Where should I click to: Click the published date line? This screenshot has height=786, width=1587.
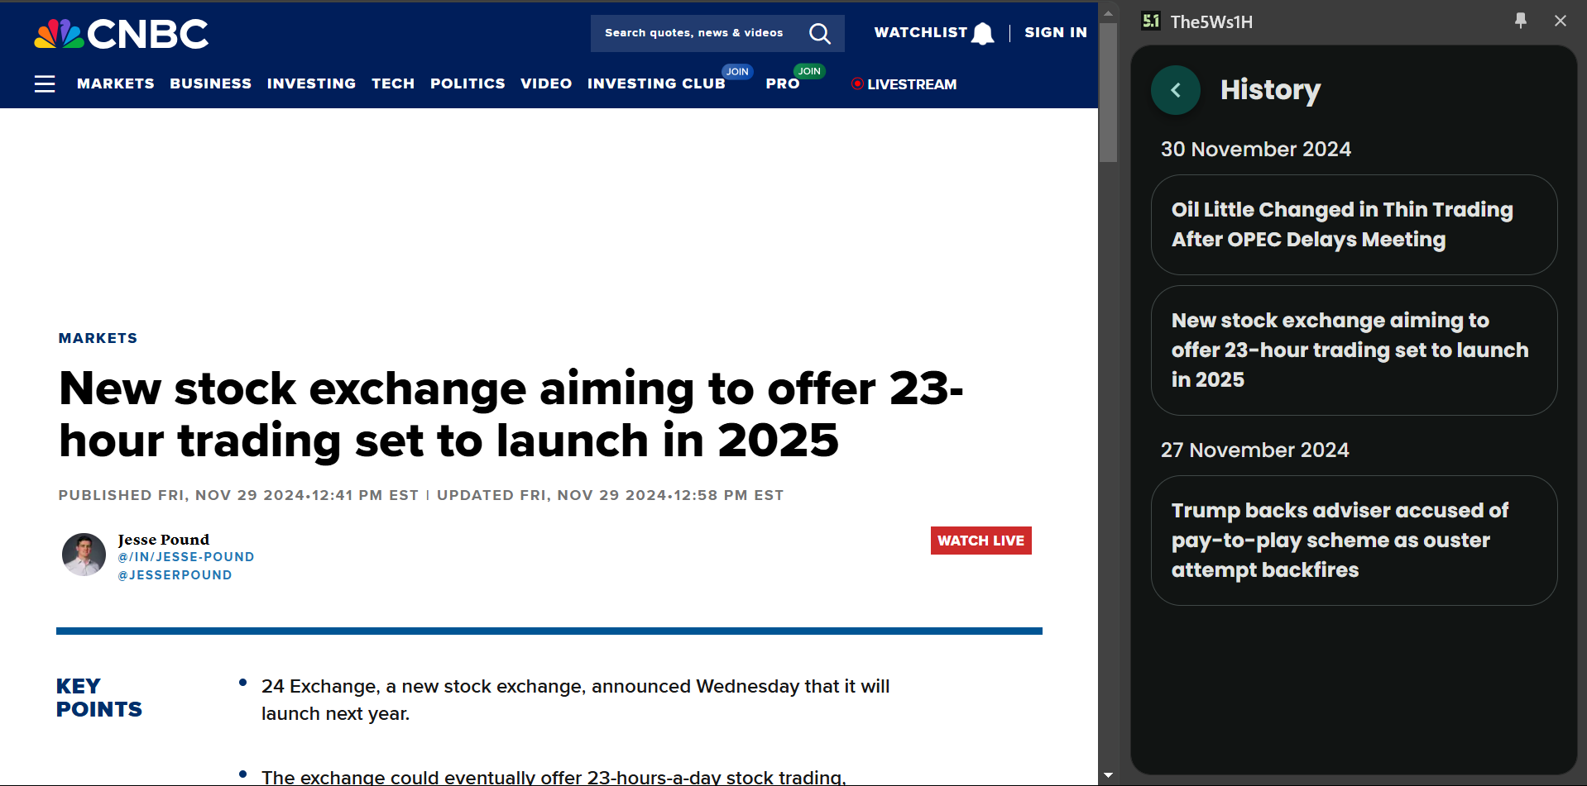point(421,495)
